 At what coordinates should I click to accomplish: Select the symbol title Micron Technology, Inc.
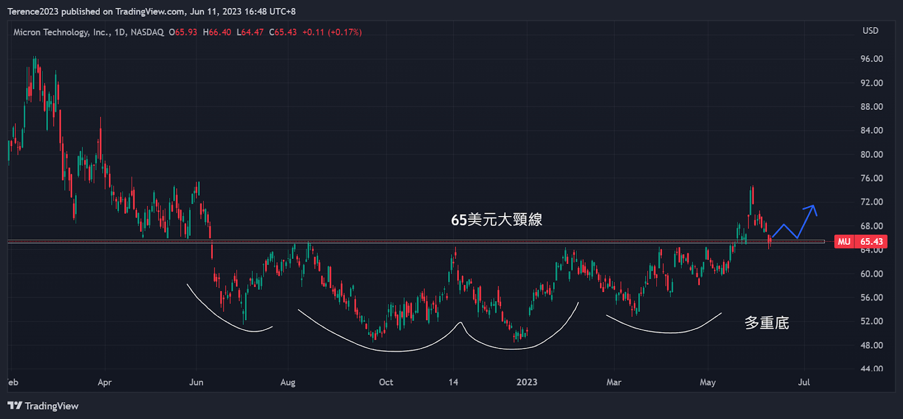62,32
